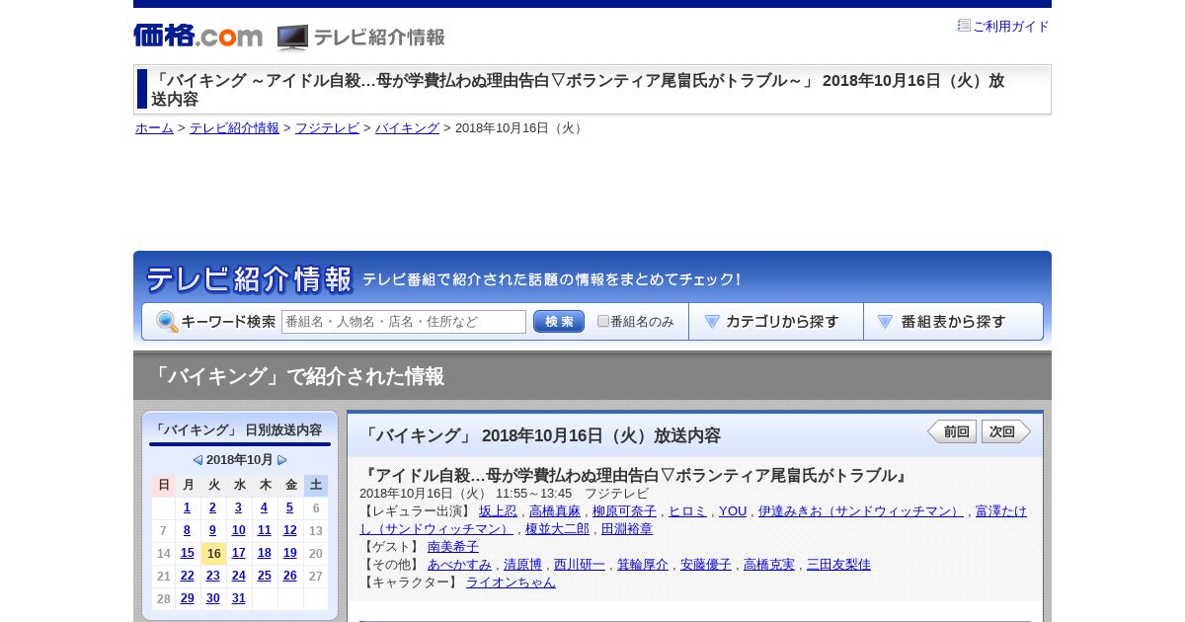
Task: Open link 西川研一
Action: click(580, 565)
